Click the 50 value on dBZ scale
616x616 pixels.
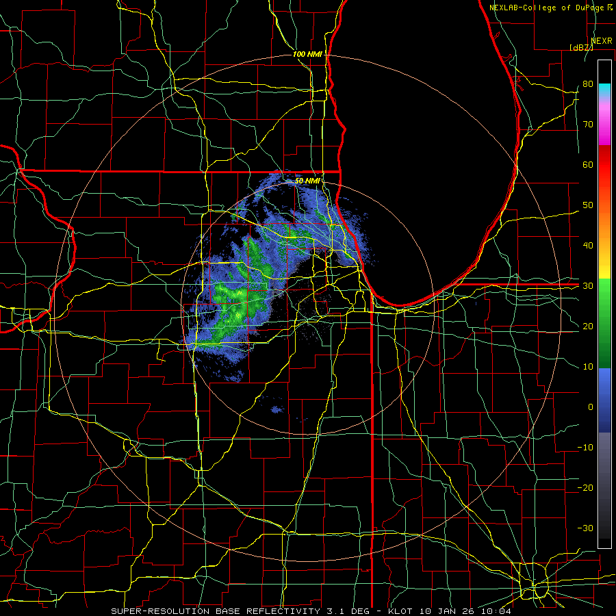coord(588,205)
